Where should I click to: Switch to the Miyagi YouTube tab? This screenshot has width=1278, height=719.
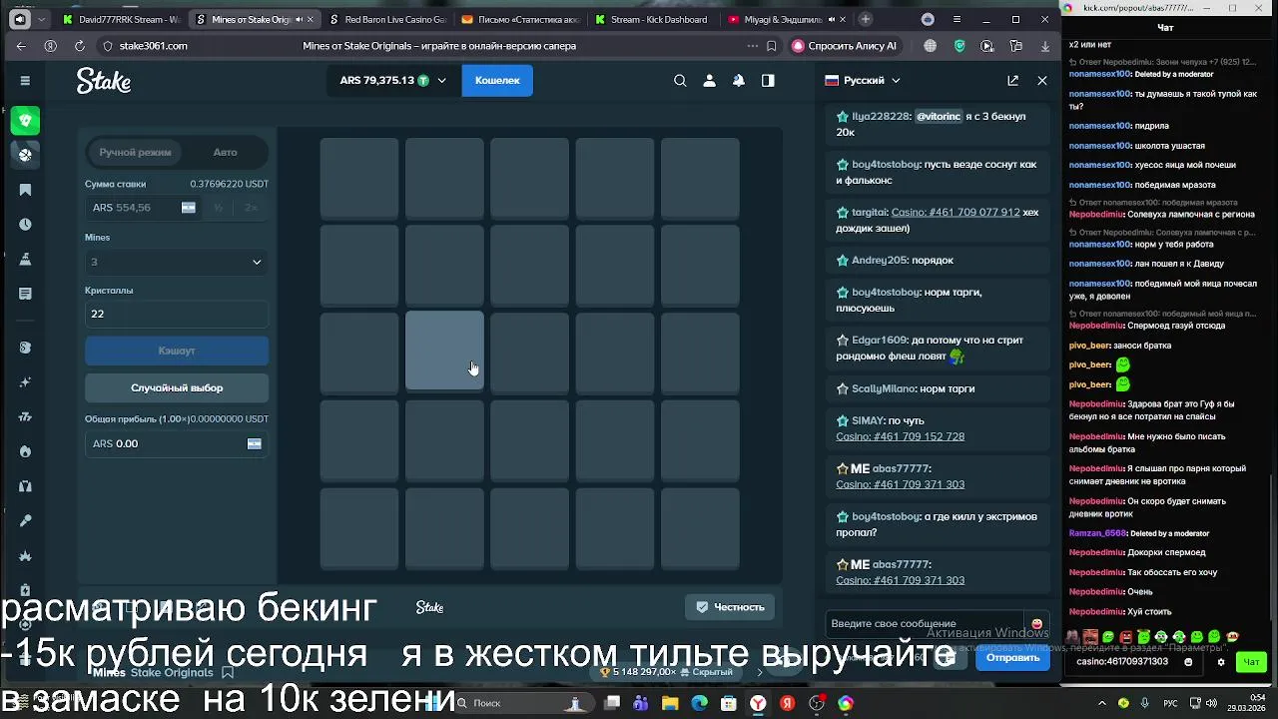pos(784,19)
